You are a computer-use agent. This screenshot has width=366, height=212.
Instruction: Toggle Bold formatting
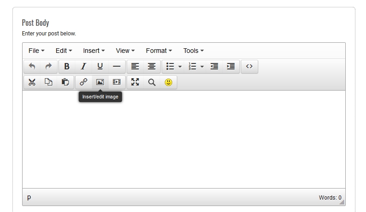pyautogui.click(x=67, y=67)
